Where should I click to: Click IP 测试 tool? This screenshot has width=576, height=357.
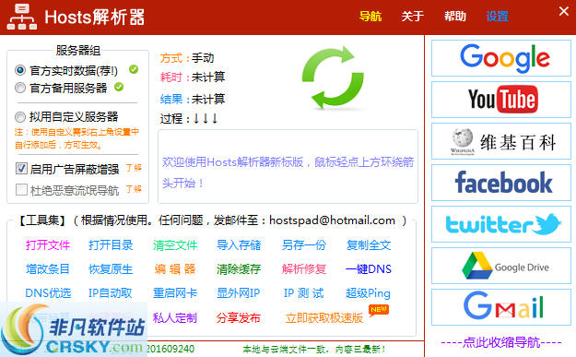click(x=304, y=293)
